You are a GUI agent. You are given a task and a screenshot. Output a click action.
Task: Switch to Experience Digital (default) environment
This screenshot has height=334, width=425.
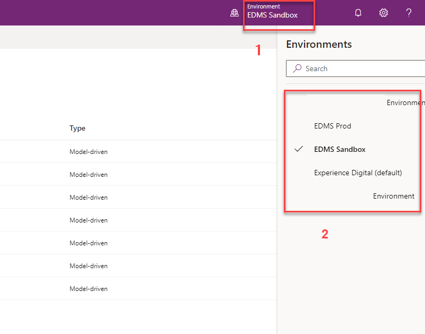(358, 173)
